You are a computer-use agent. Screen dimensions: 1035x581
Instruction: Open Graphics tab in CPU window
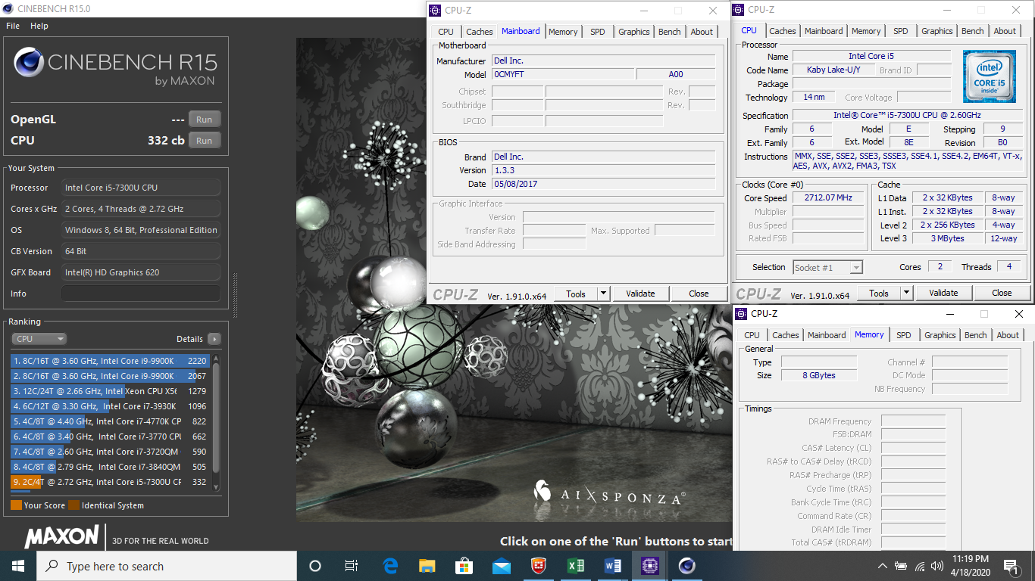click(x=937, y=31)
